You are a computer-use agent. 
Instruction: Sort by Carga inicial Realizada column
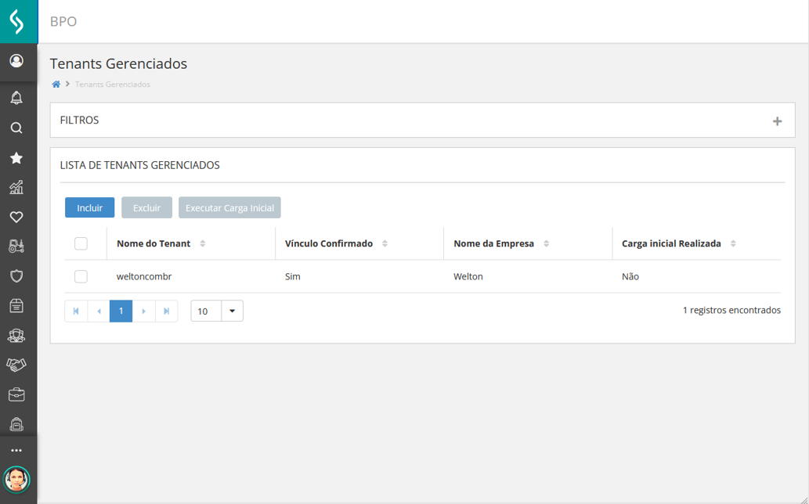click(x=733, y=244)
